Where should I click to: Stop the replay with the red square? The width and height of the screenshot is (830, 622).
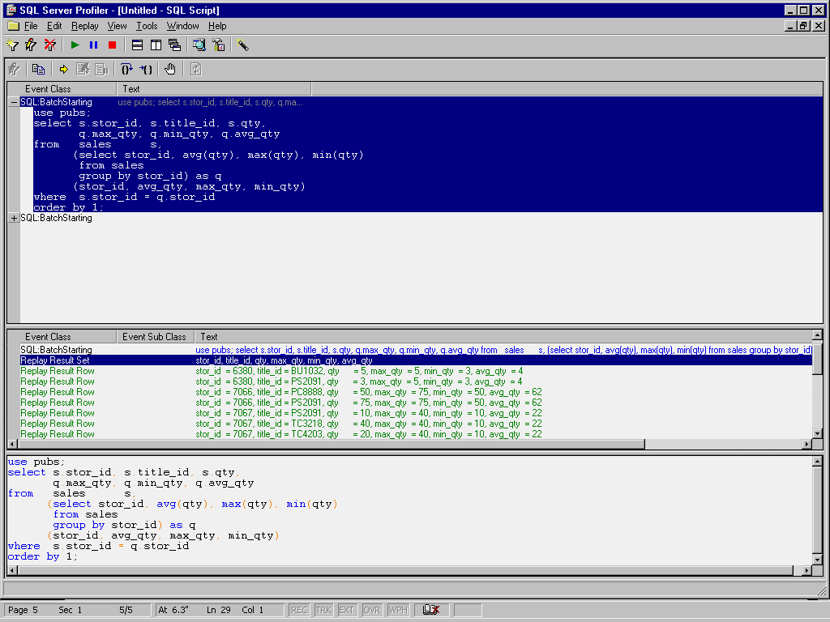[x=112, y=45]
